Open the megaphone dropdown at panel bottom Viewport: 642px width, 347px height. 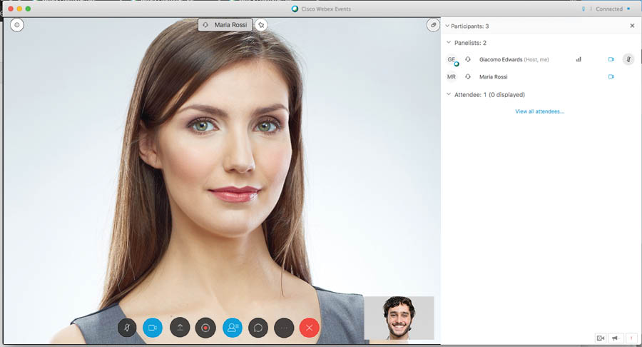tap(616, 338)
